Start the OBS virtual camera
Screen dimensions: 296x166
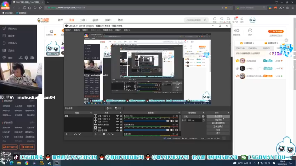(218, 123)
